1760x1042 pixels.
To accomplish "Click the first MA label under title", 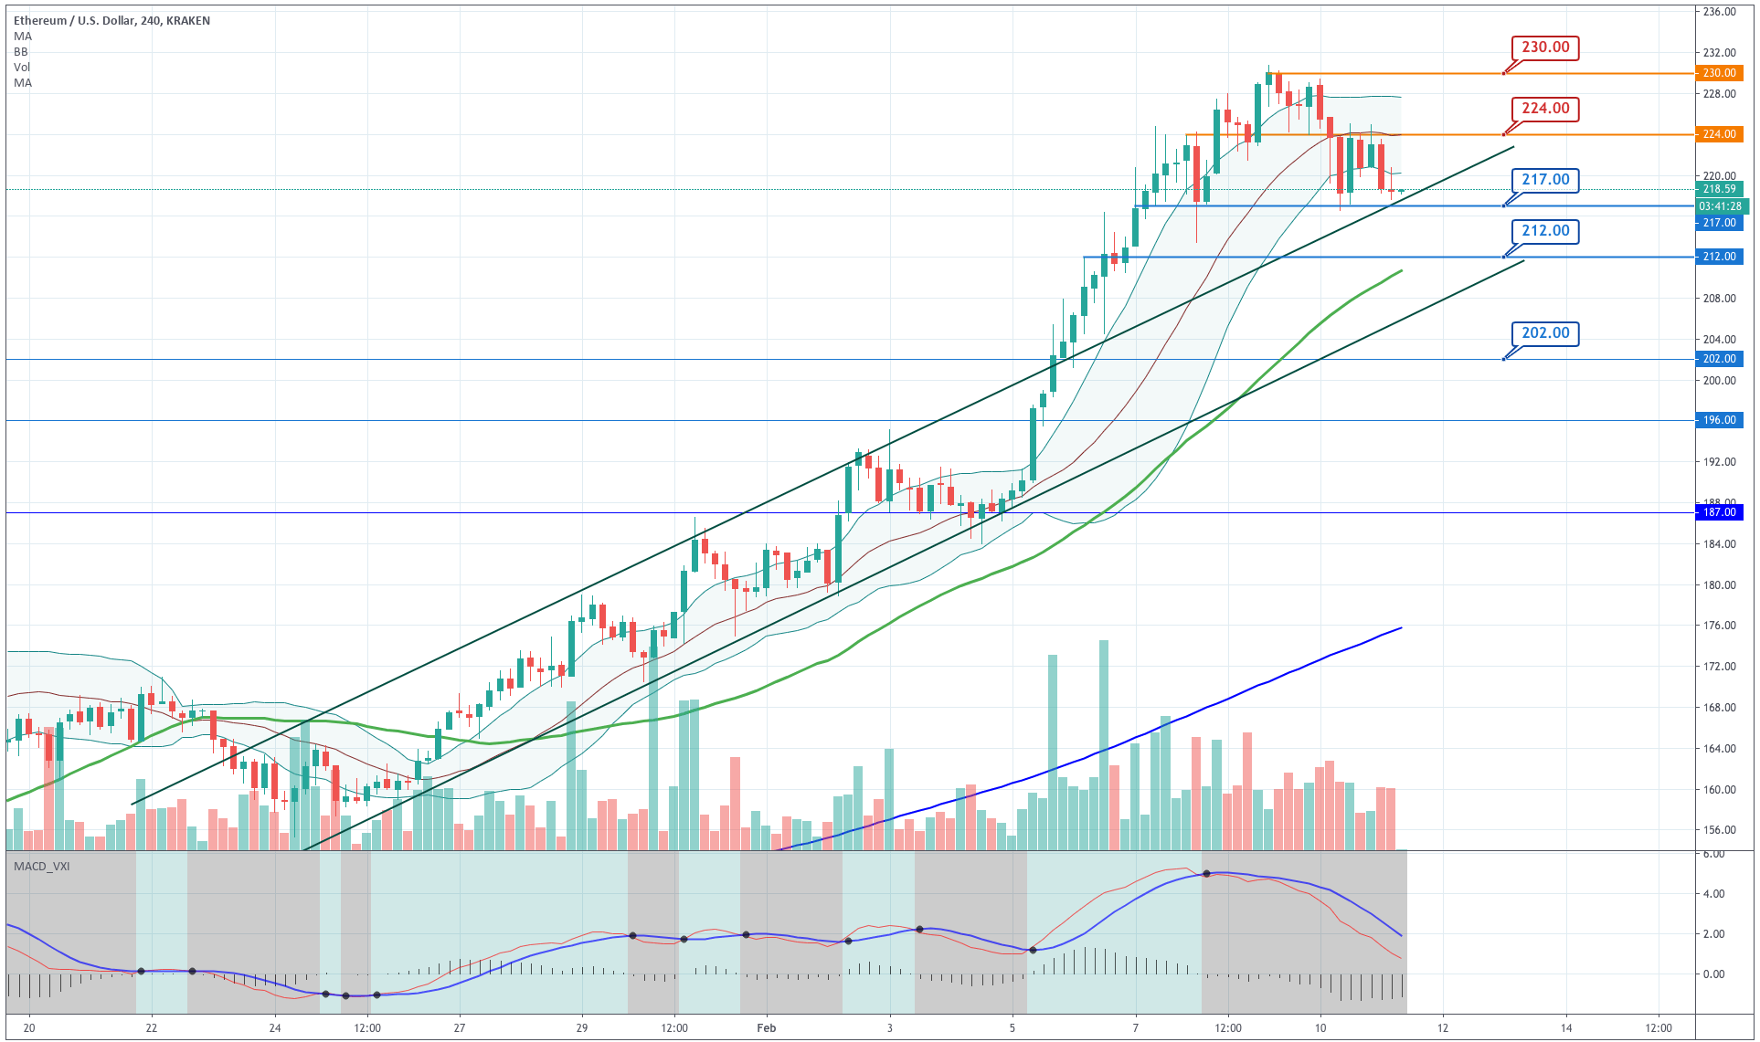I will click(x=23, y=37).
